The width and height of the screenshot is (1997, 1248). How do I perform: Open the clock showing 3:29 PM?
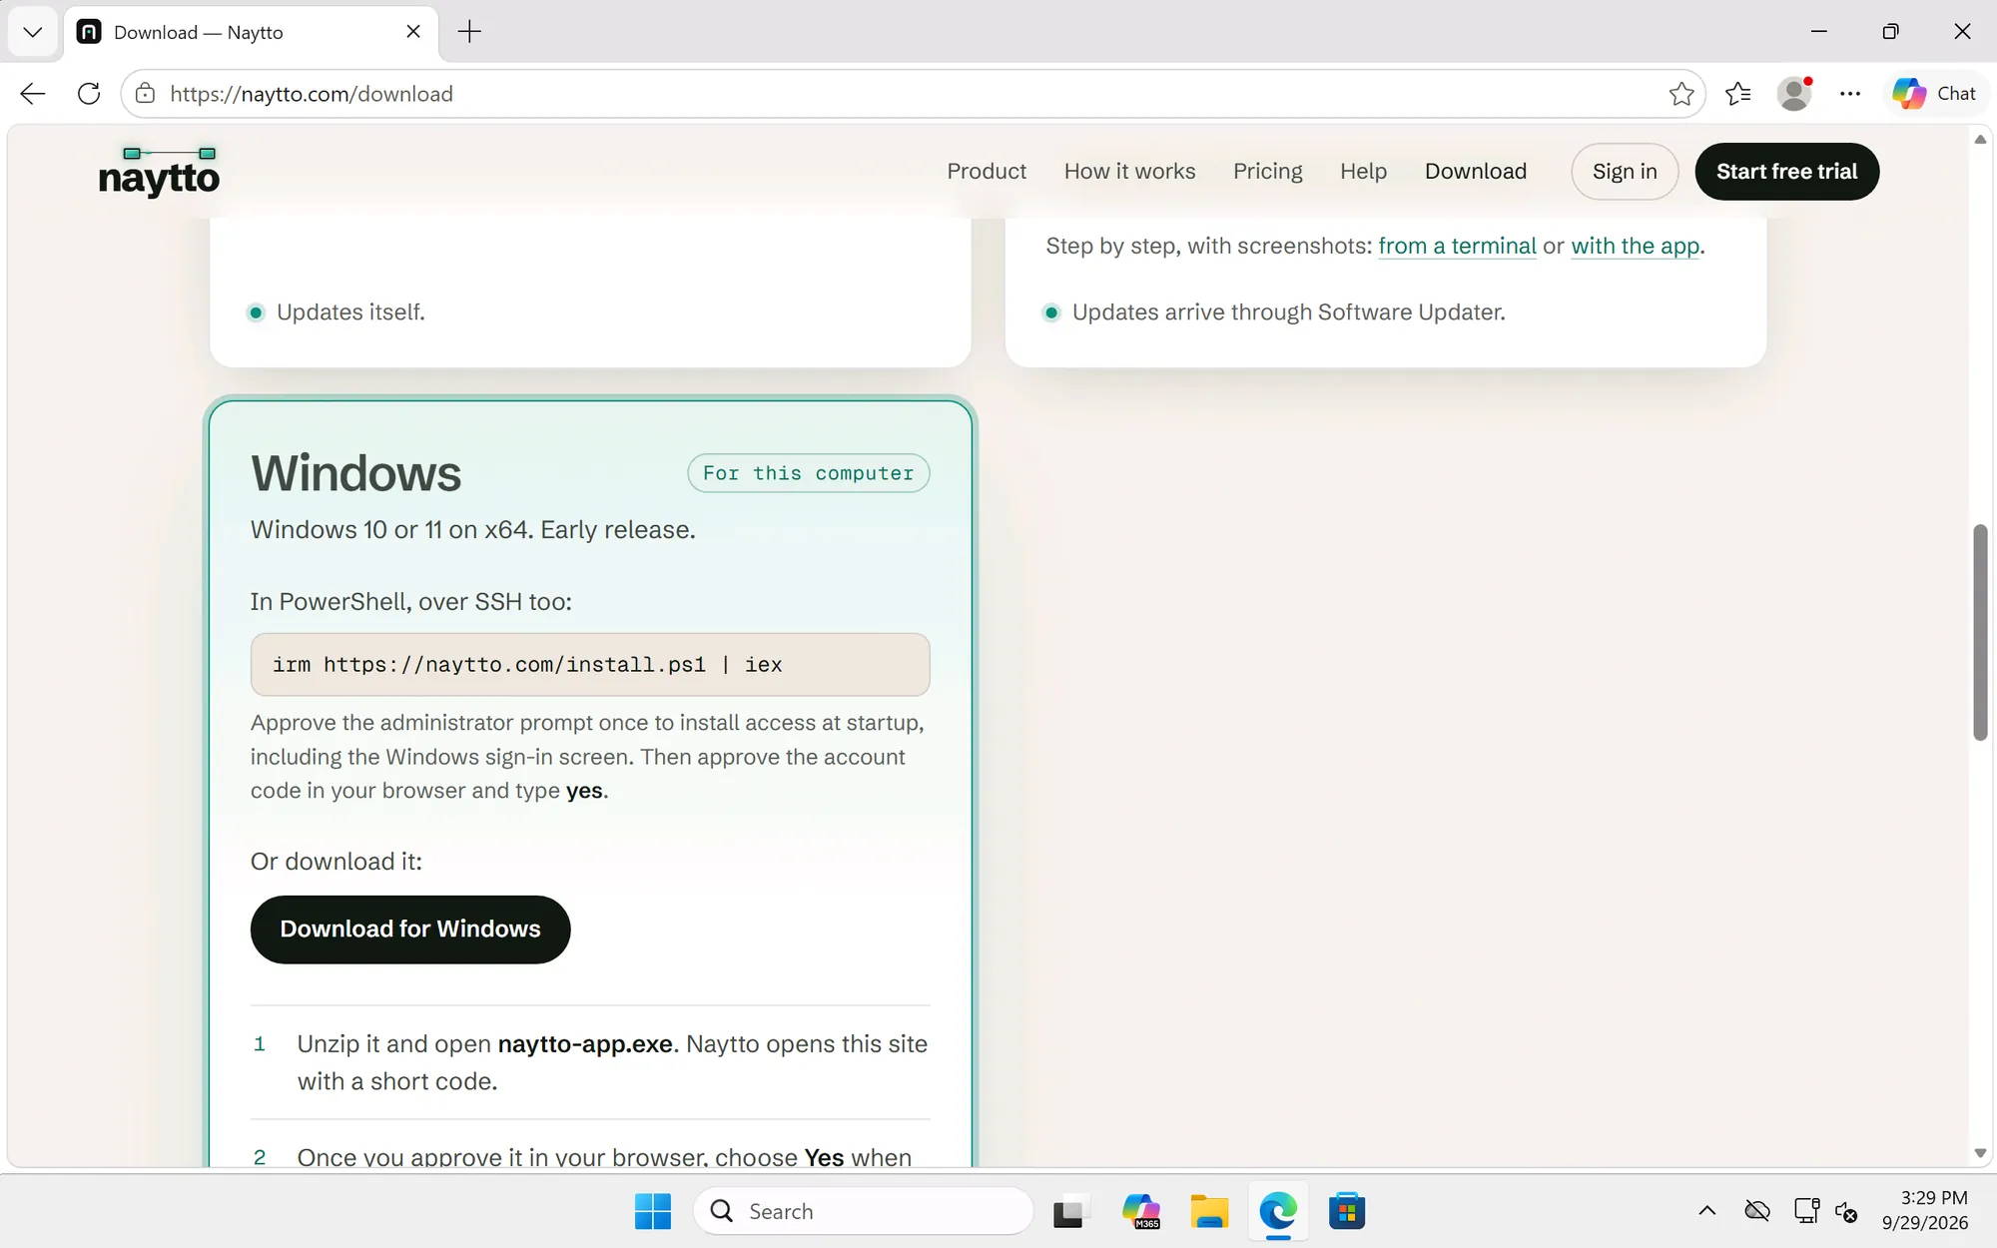click(x=1924, y=1211)
